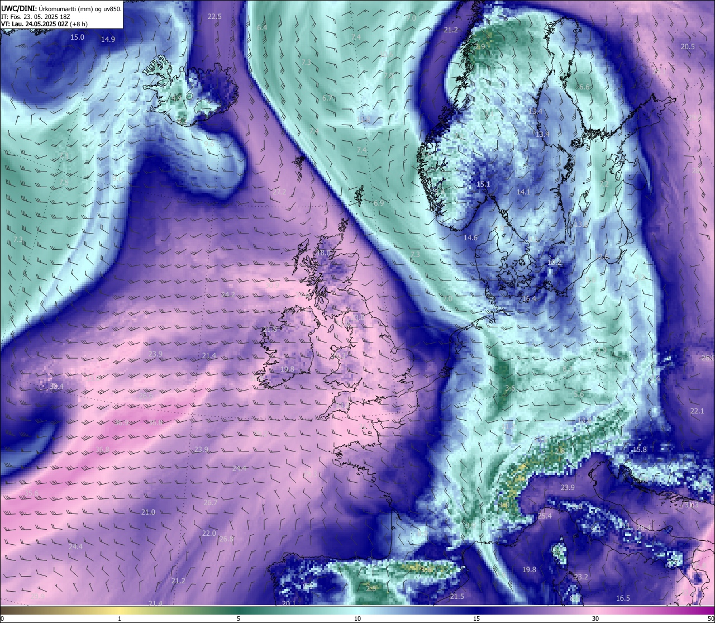Click the 50 tick on the color scale
The height and width of the screenshot is (623, 715).
click(x=710, y=619)
